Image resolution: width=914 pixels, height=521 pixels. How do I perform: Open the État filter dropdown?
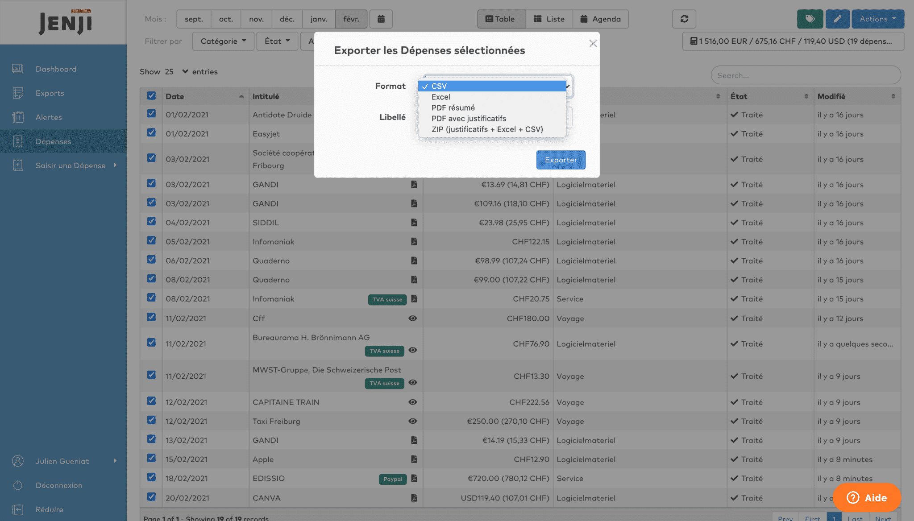click(277, 41)
